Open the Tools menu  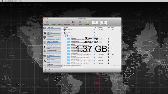tap(16, 1)
